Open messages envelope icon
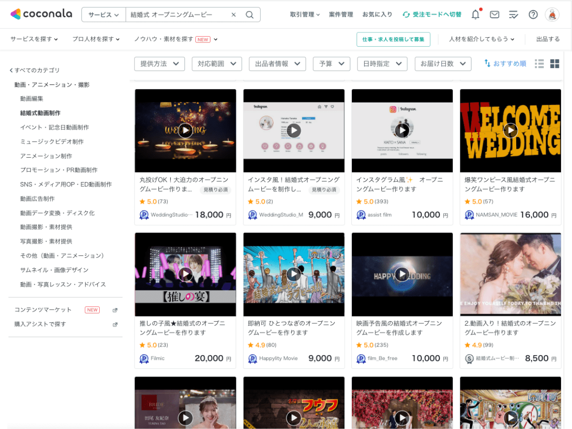This screenshot has height=429, width=572. pyautogui.click(x=495, y=14)
